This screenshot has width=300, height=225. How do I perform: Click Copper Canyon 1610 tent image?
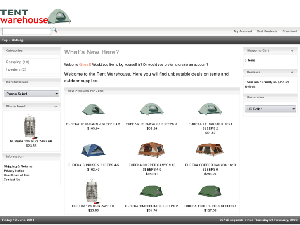210,150
